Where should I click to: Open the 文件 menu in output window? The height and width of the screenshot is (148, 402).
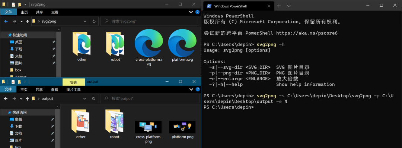9,90
